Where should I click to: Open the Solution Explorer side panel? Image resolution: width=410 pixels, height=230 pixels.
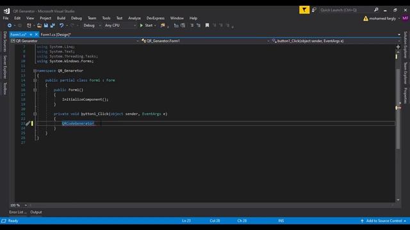(x=406, y=45)
